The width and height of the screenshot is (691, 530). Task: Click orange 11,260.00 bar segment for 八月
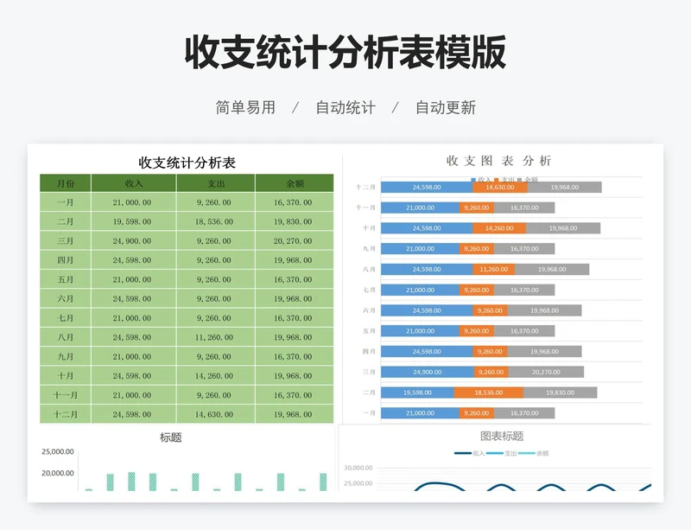tap(493, 269)
